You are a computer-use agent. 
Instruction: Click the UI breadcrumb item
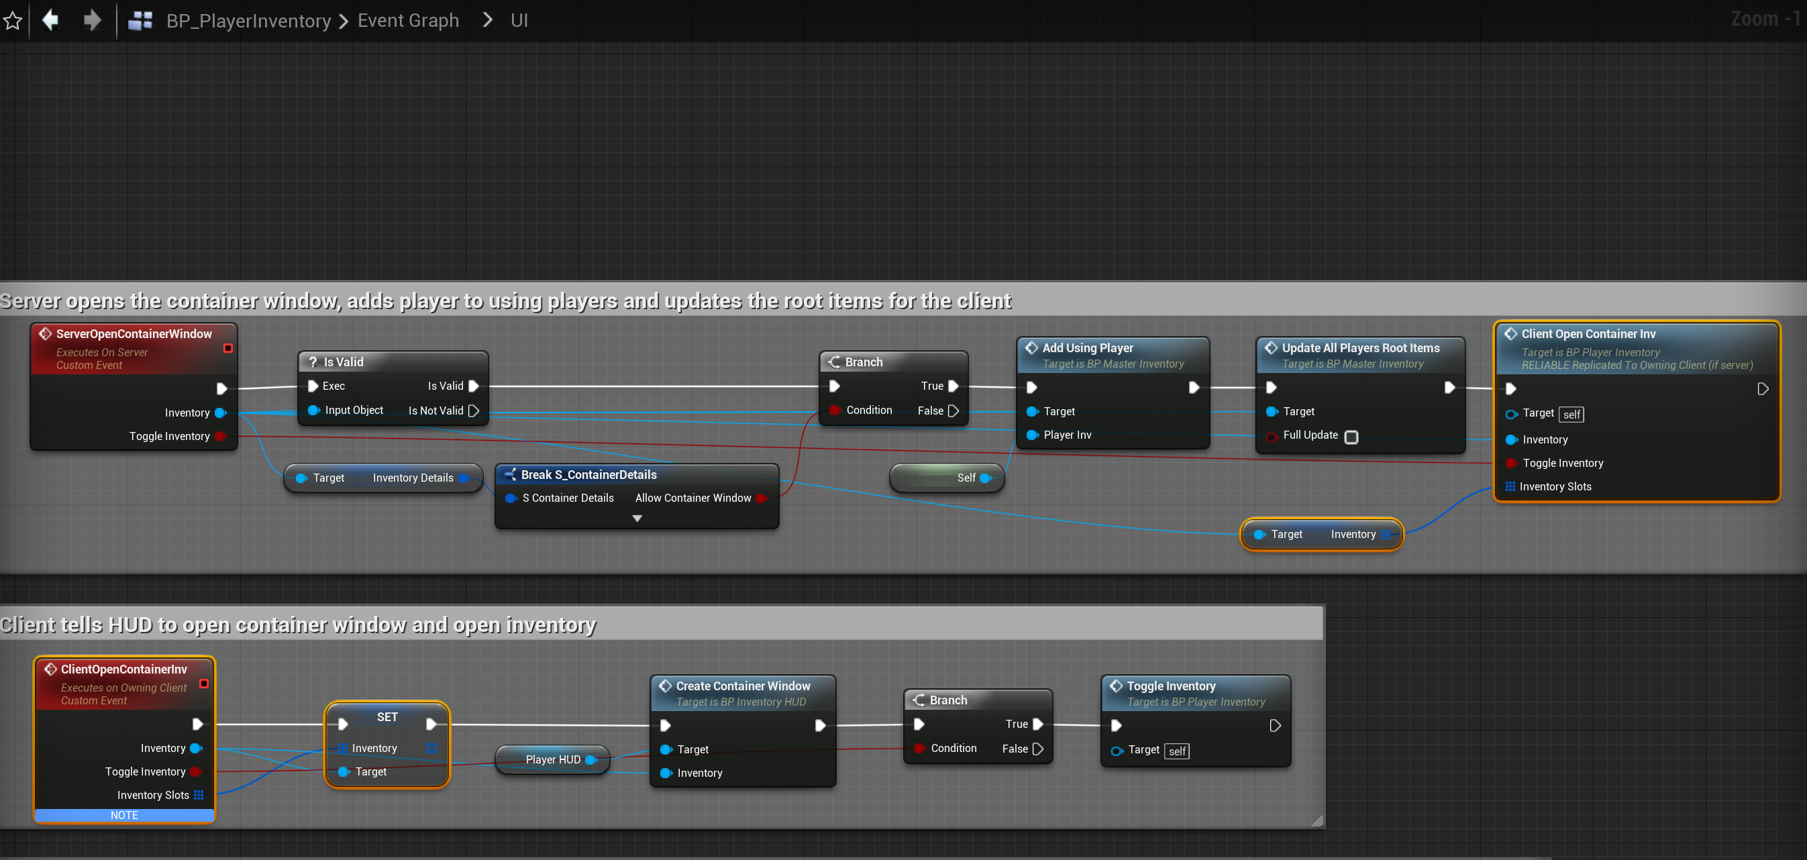(519, 20)
